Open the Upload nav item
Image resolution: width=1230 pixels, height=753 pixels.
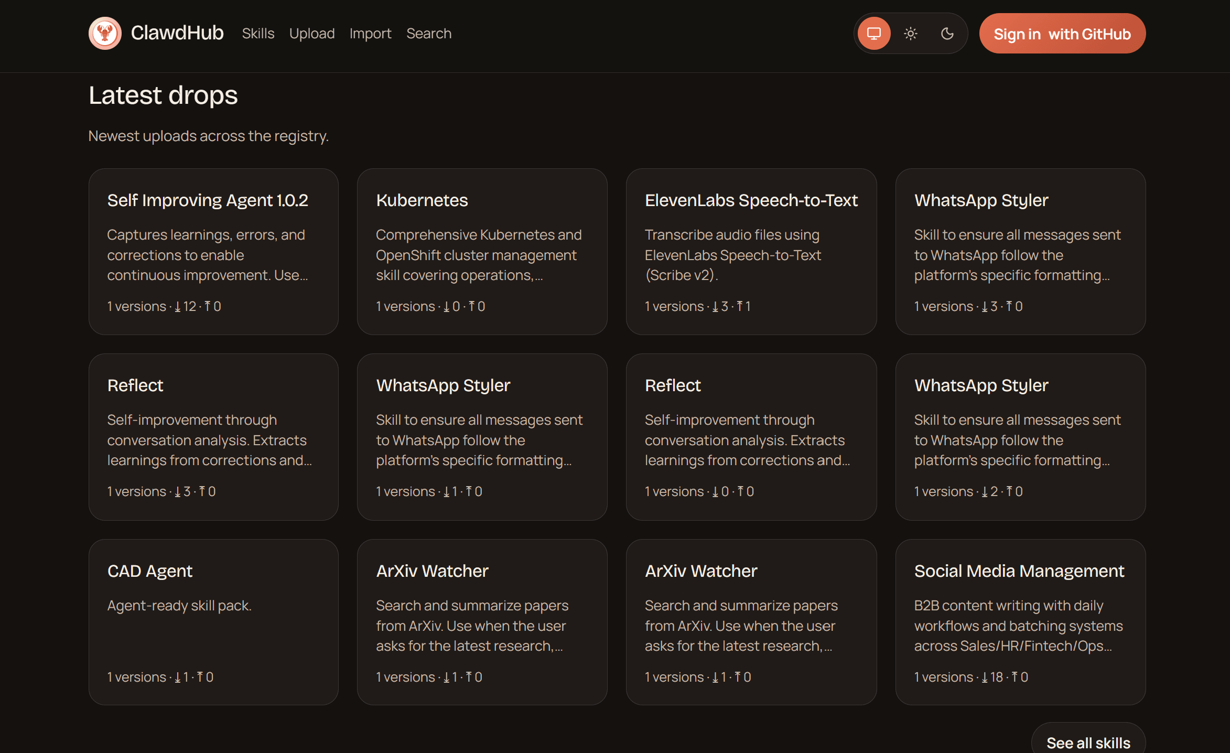pos(312,34)
